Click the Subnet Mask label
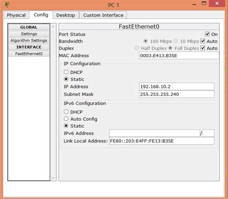This screenshot has width=228, height=199. [78, 94]
